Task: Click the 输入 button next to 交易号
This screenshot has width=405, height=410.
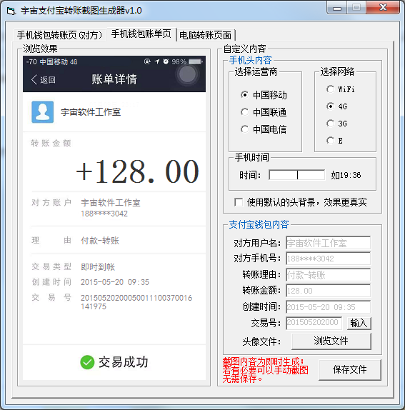Action: tap(359, 323)
